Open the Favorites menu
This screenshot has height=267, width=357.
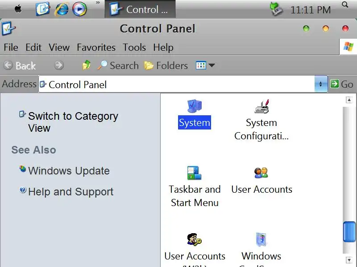coord(96,48)
